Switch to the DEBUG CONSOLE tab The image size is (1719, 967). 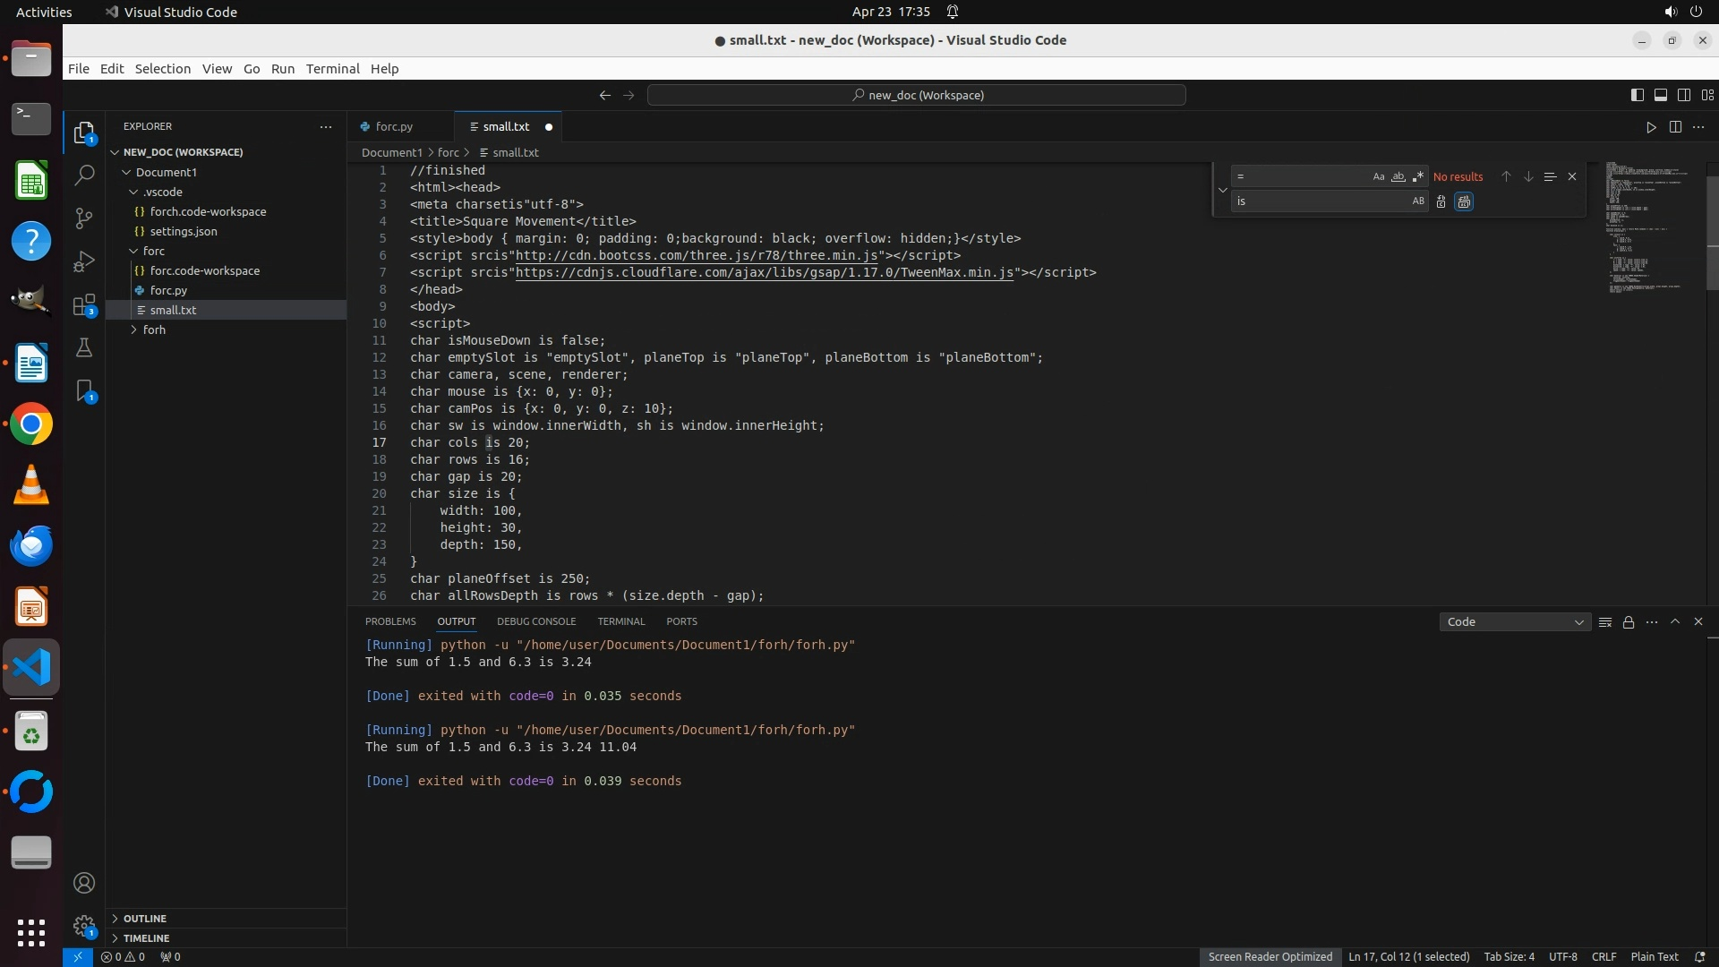536,621
